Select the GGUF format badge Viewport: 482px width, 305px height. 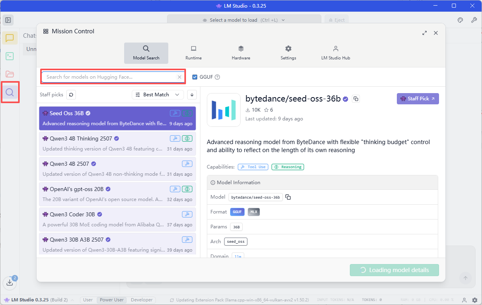[237, 212]
